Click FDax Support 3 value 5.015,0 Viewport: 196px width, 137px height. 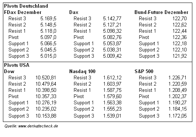[48, 56]
